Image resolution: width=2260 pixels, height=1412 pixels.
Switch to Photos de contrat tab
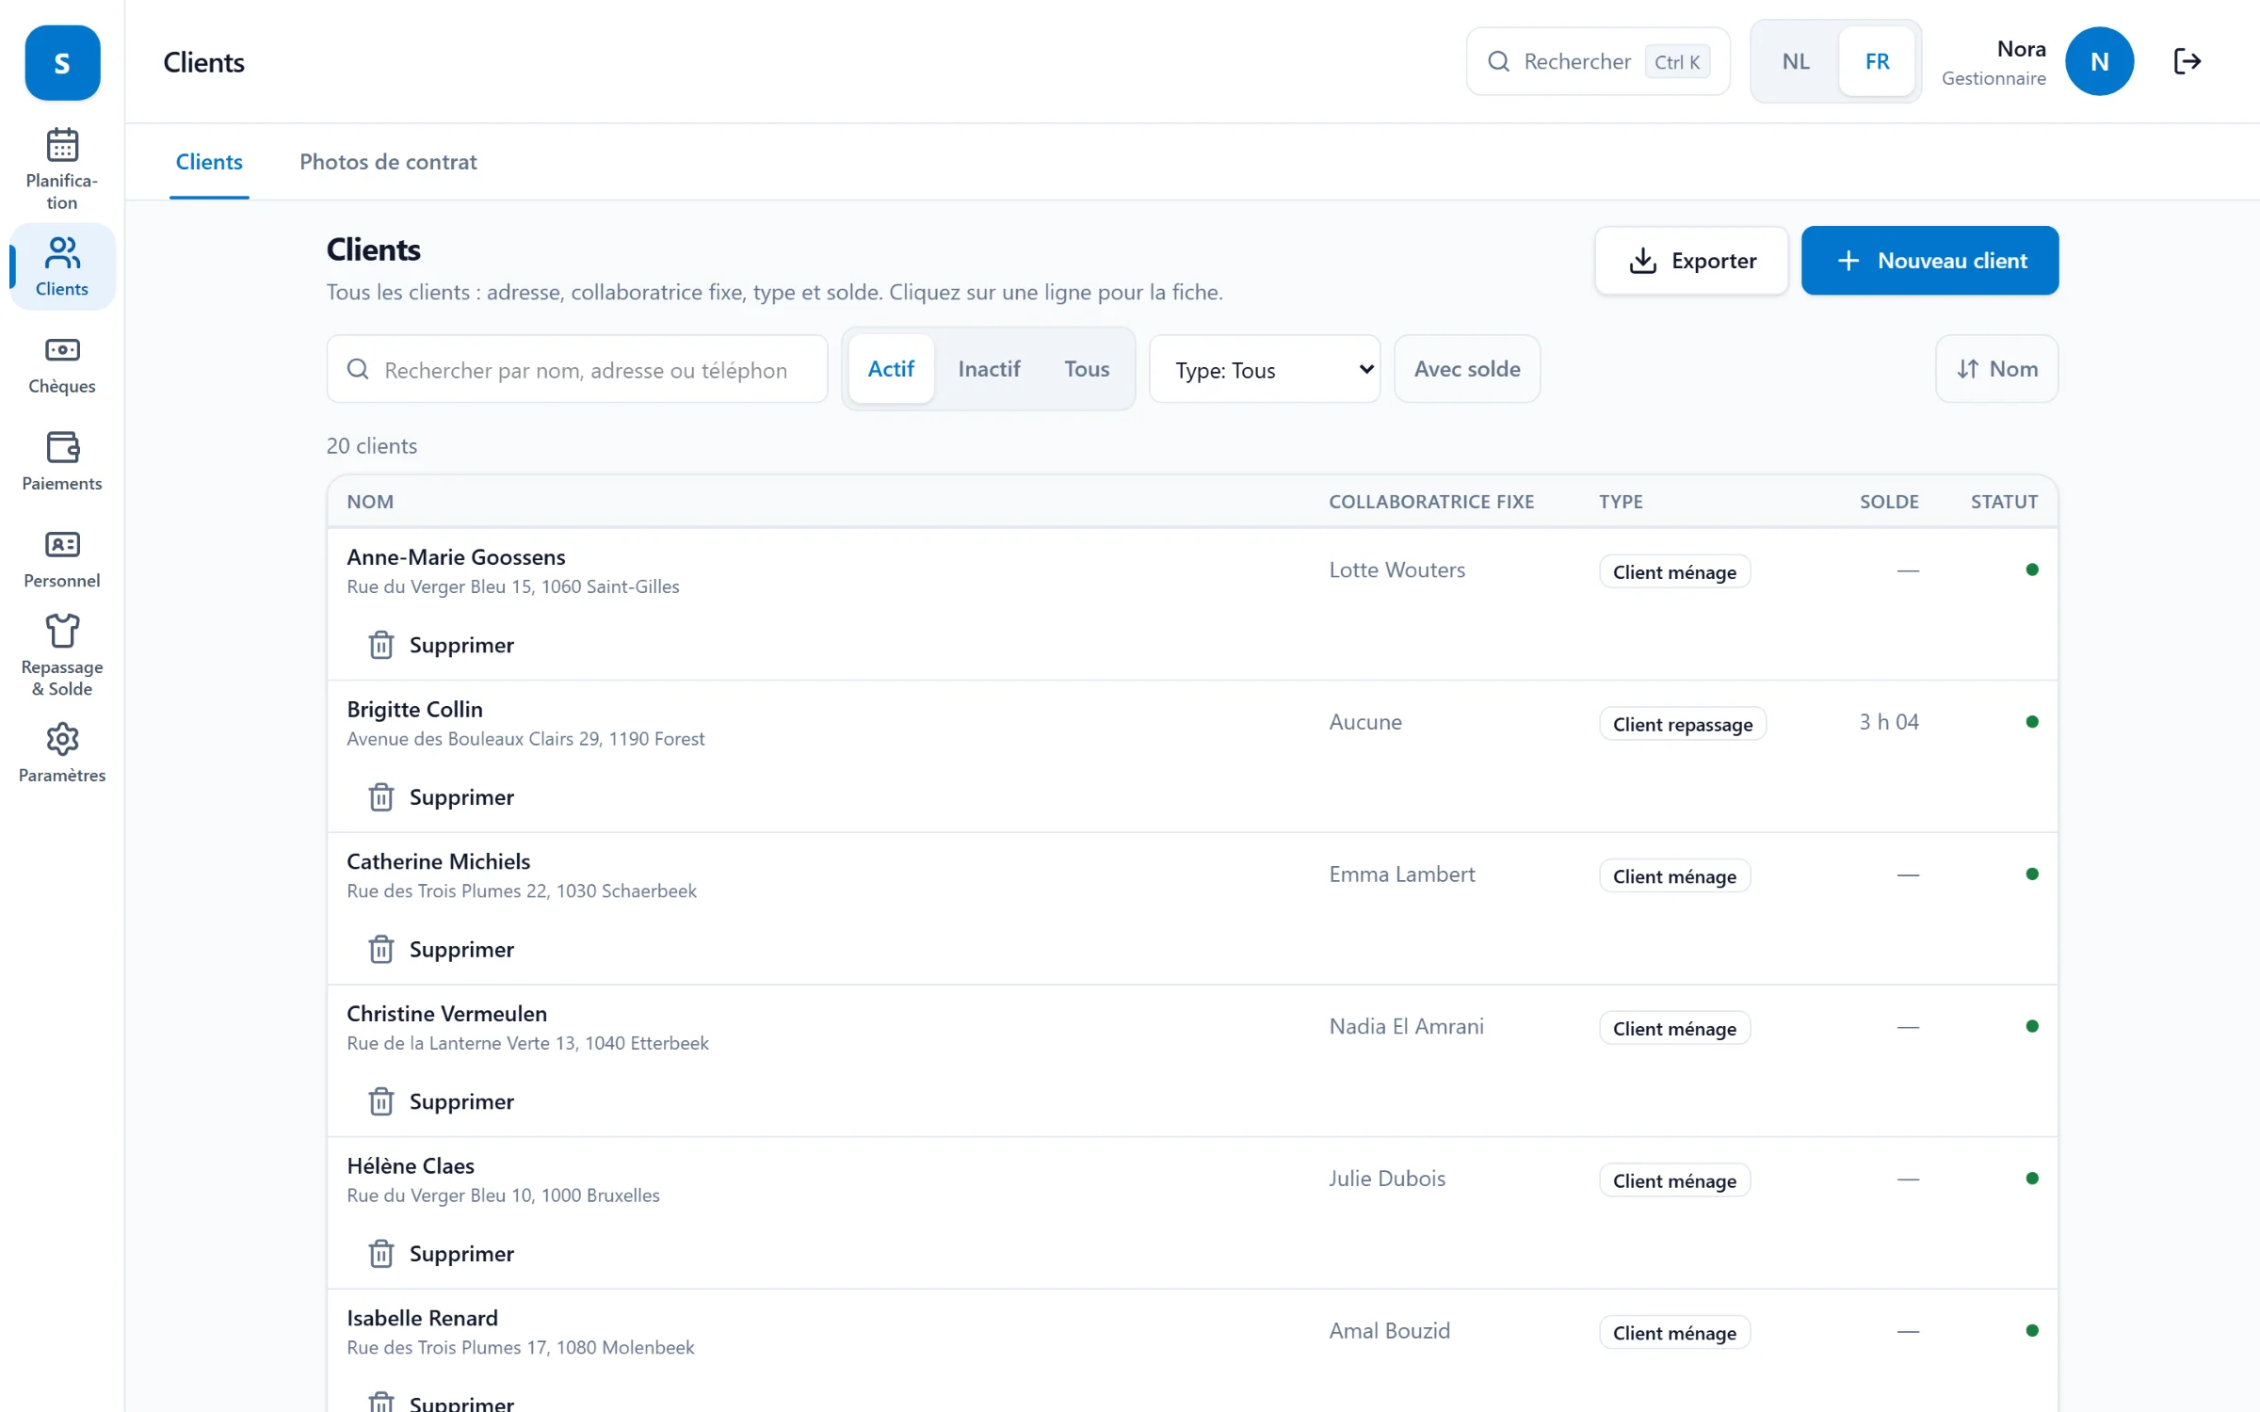(x=388, y=162)
